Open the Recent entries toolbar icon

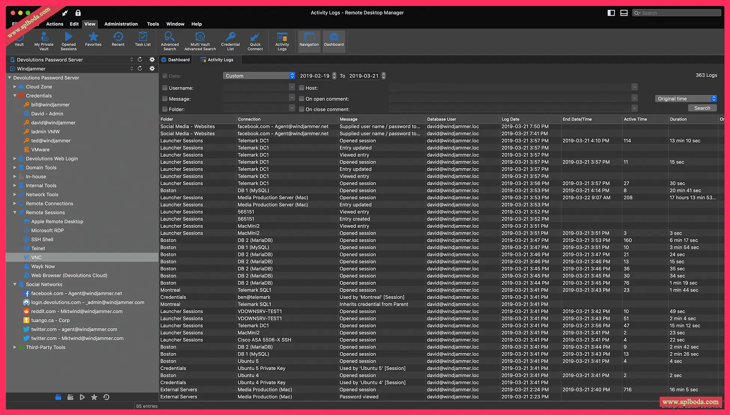pyautogui.click(x=118, y=39)
